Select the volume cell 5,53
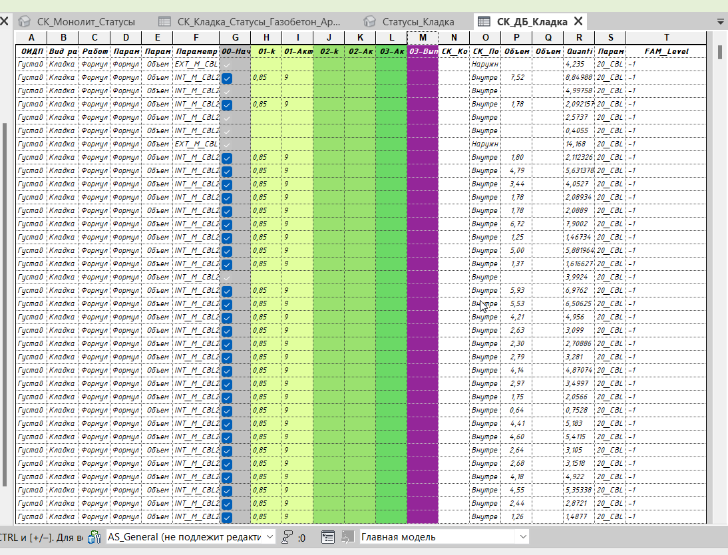This screenshot has width=728, height=555. point(516,303)
